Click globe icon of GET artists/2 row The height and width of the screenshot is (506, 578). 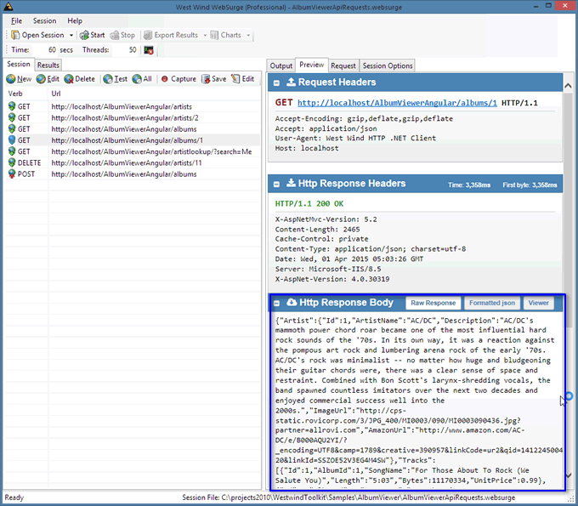point(12,117)
